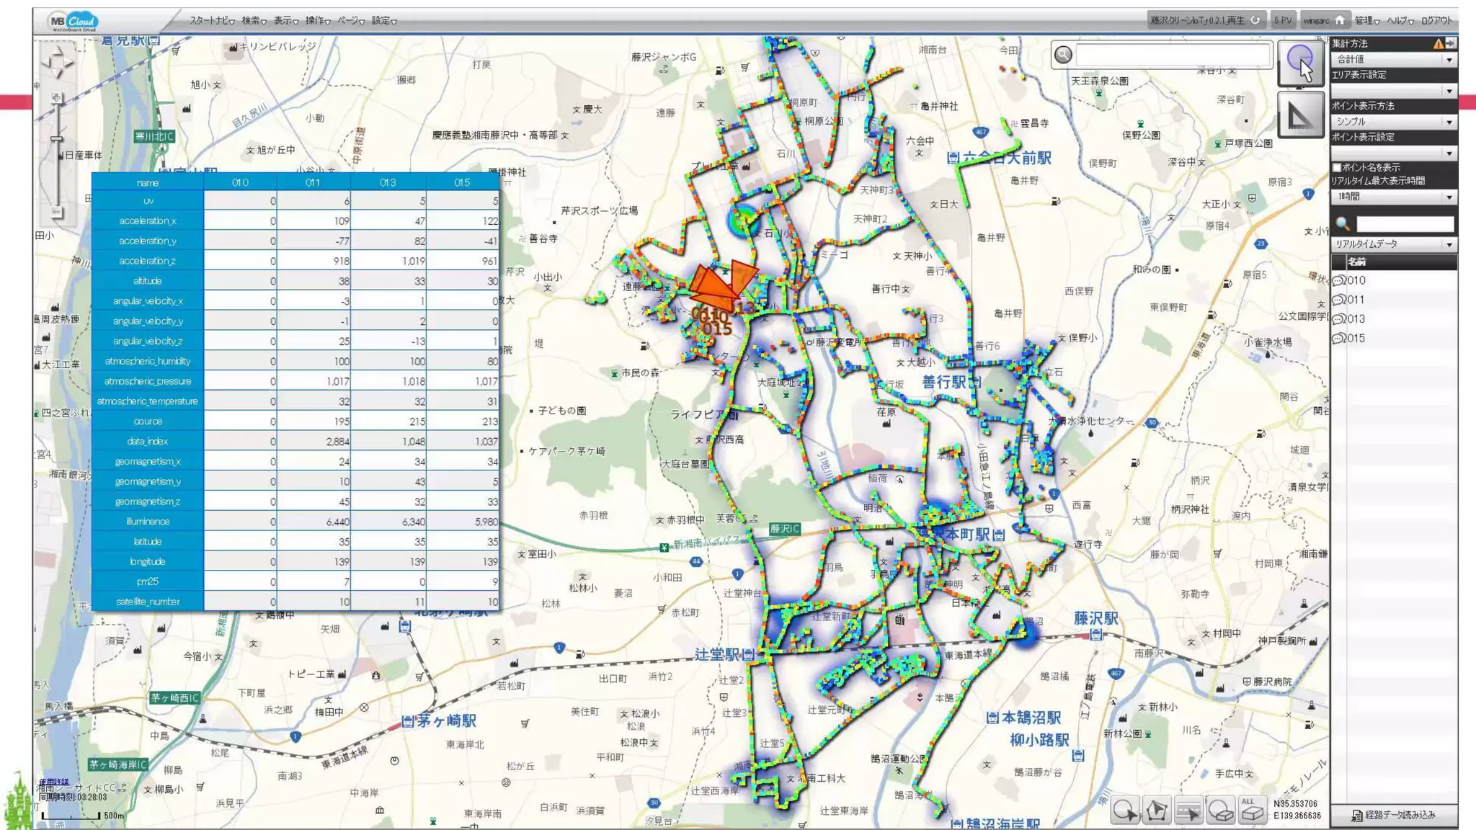Open the triangle ruler measure tool
This screenshot has width=1476, height=830.
(x=1300, y=115)
